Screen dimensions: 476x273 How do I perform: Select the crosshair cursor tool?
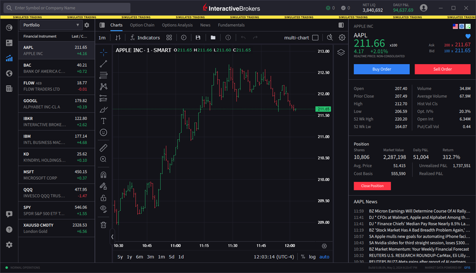103,52
